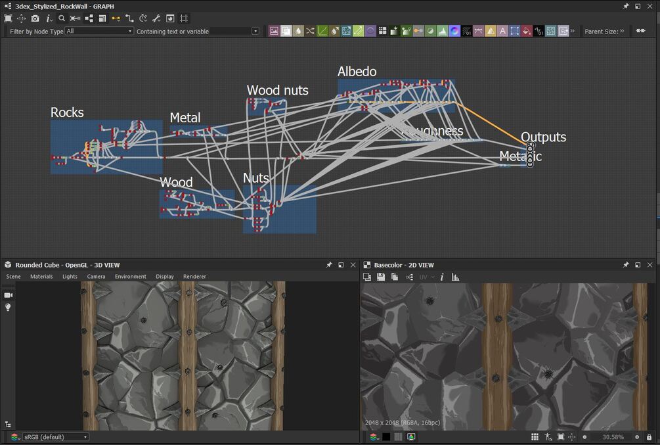Select black background swatch in 2D view

click(386, 437)
